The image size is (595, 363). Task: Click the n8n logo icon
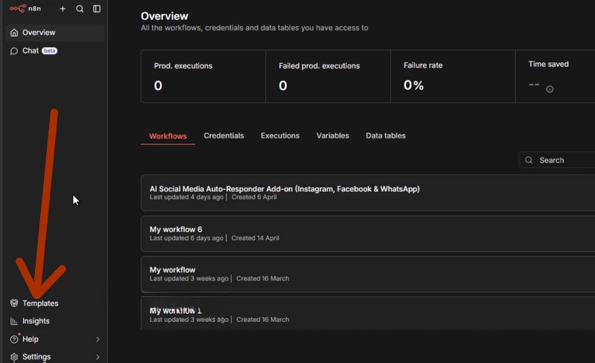(18, 9)
